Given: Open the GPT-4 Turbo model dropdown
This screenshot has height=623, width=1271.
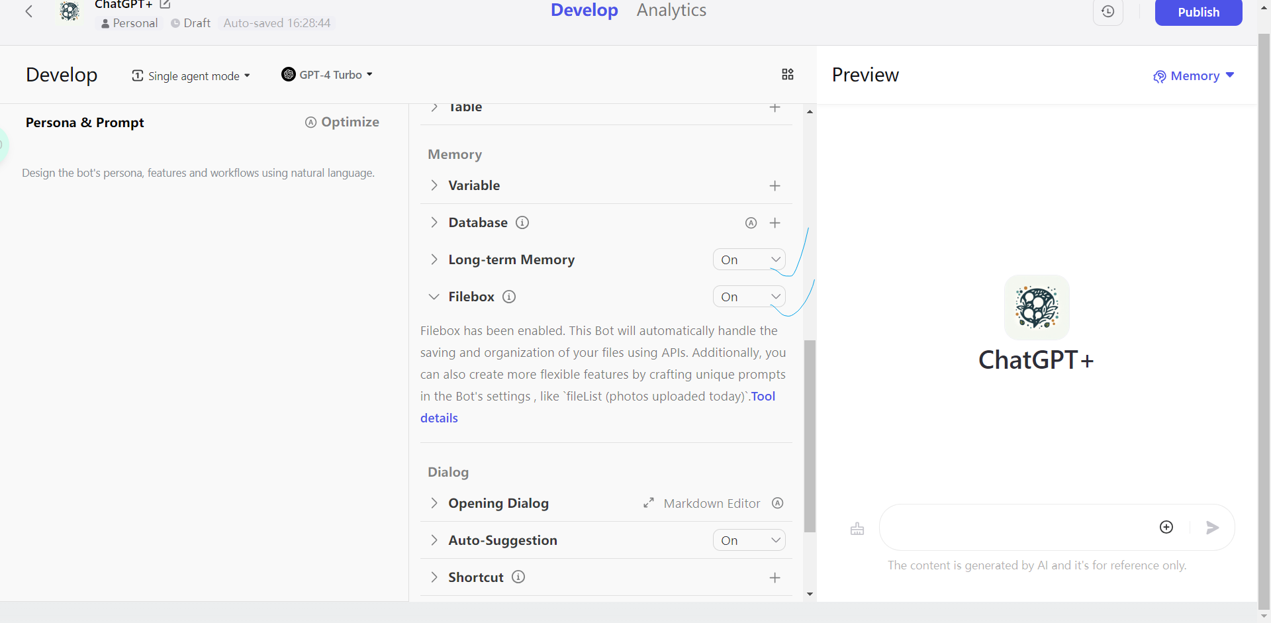Looking at the screenshot, I should point(327,75).
